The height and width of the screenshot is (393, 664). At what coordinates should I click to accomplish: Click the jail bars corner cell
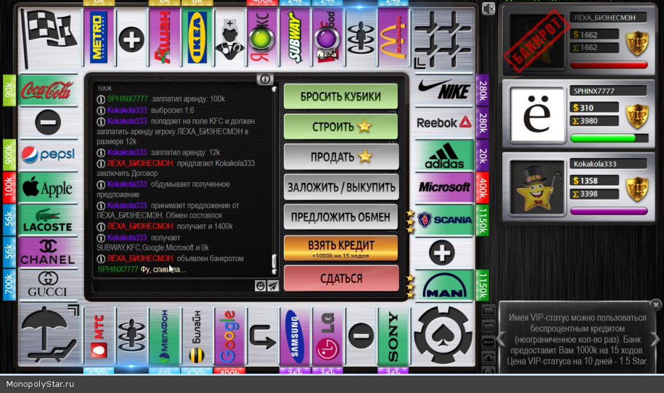pyautogui.click(x=443, y=39)
